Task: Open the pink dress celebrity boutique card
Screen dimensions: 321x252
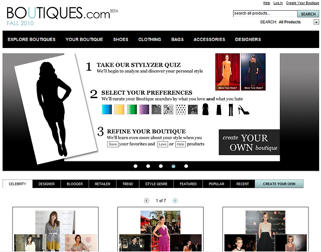Action: (x=160, y=229)
